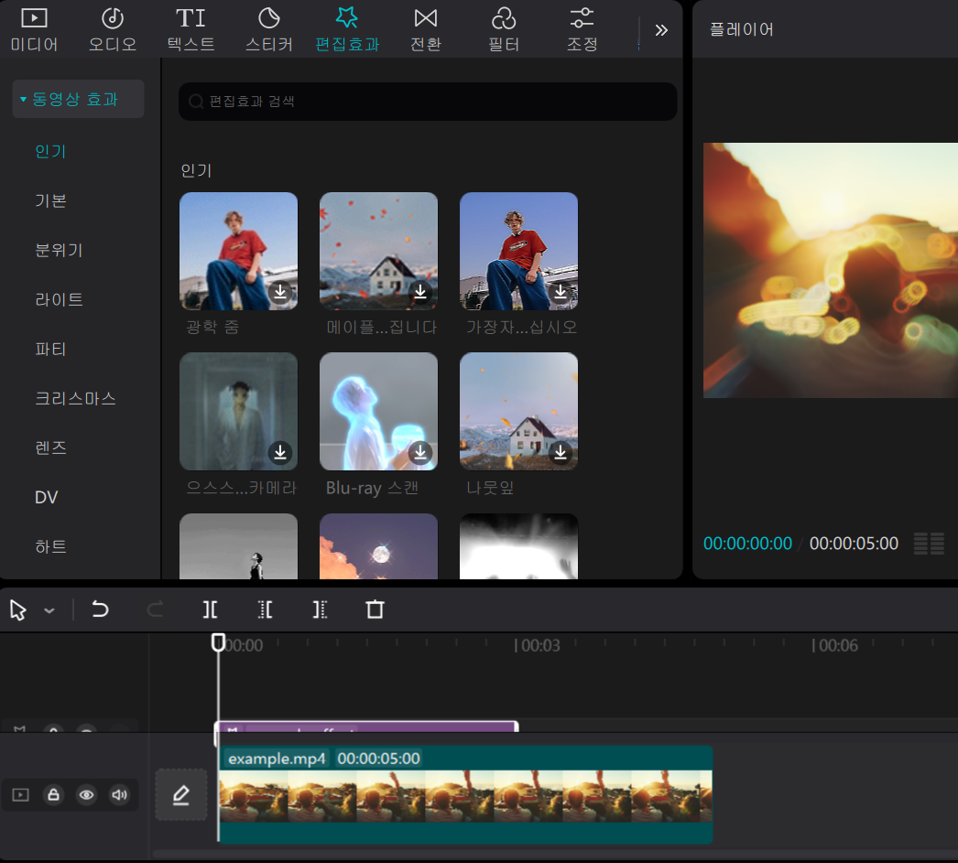Select the example.mp4 clip on the timeline
Viewport: 958px width, 863px height.
465,794
